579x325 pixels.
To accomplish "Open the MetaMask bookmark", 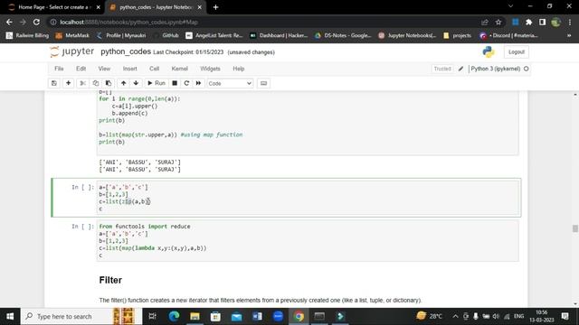I will coord(72,35).
